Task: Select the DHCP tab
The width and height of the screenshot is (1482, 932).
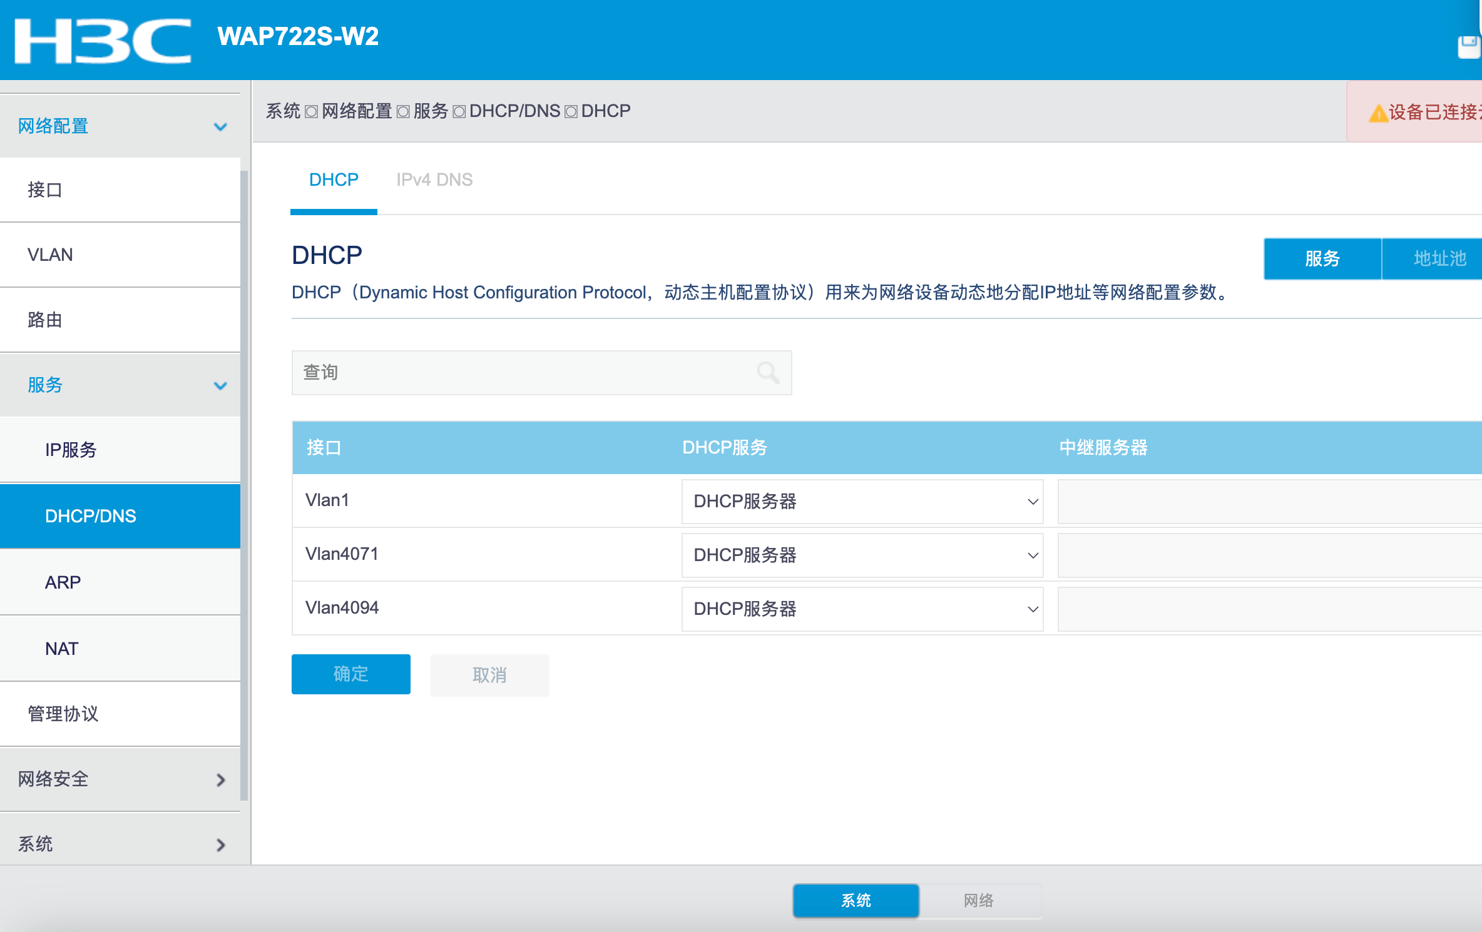Action: click(x=334, y=180)
